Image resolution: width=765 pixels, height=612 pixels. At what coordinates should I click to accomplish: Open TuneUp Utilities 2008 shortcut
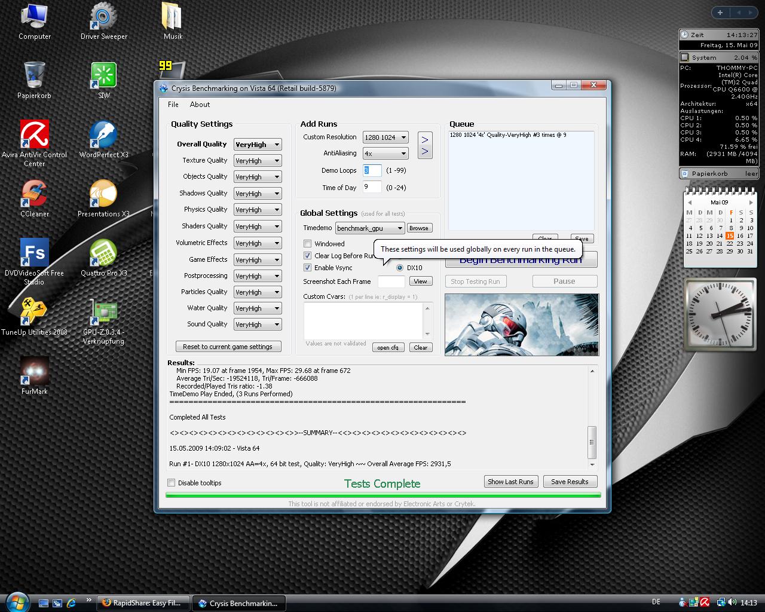[34, 317]
